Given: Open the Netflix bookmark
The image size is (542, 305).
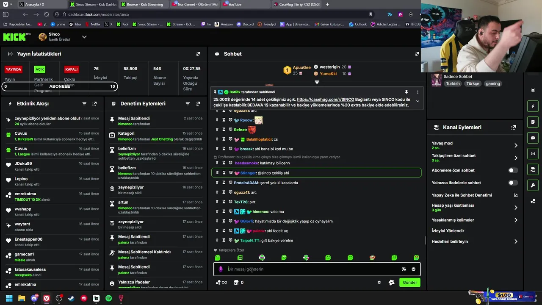Looking at the screenshot, I should pyautogui.click(x=92, y=24).
